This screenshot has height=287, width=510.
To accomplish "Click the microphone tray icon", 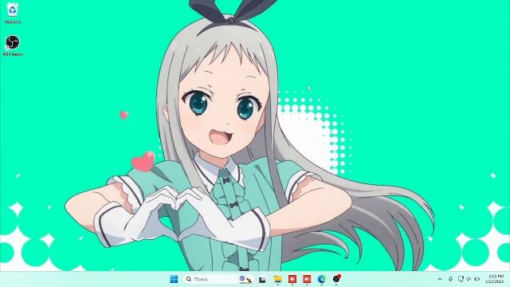I will [450, 279].
